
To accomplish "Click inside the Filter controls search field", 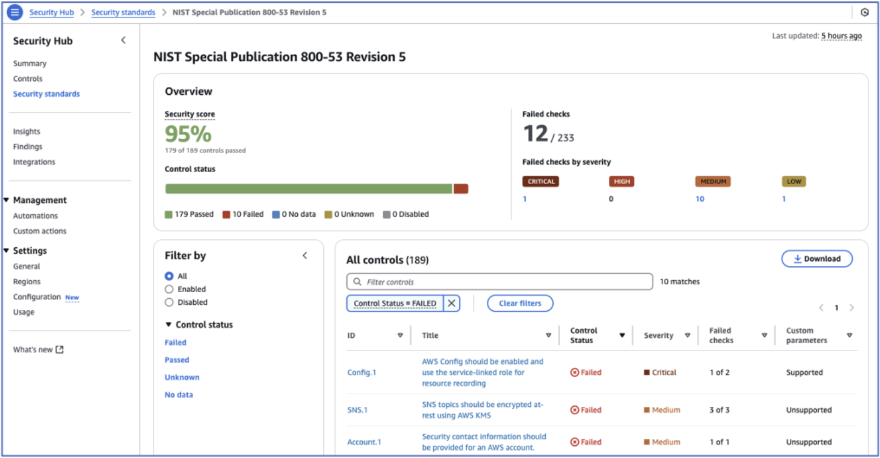I will (x=498, y=281).
